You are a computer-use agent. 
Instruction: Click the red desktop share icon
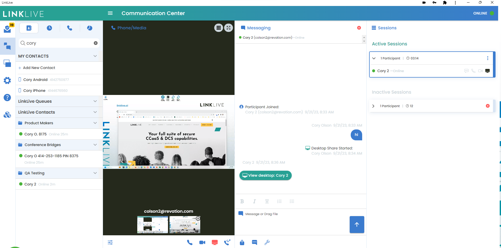214,242
